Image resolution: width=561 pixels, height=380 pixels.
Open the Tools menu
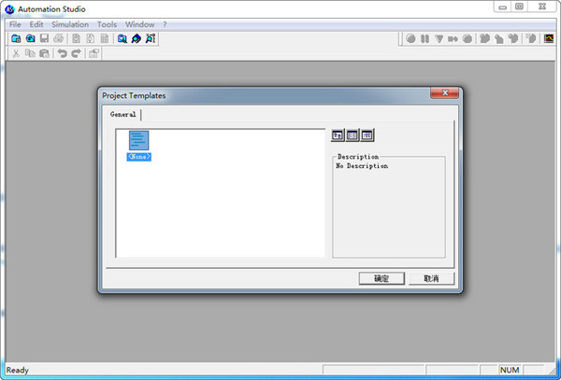point(107,24)
